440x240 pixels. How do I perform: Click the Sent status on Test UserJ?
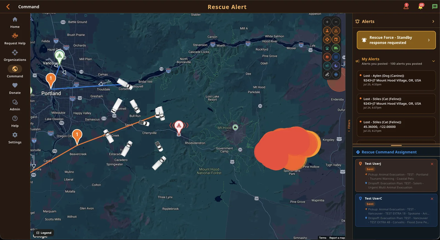pos(370,169)
